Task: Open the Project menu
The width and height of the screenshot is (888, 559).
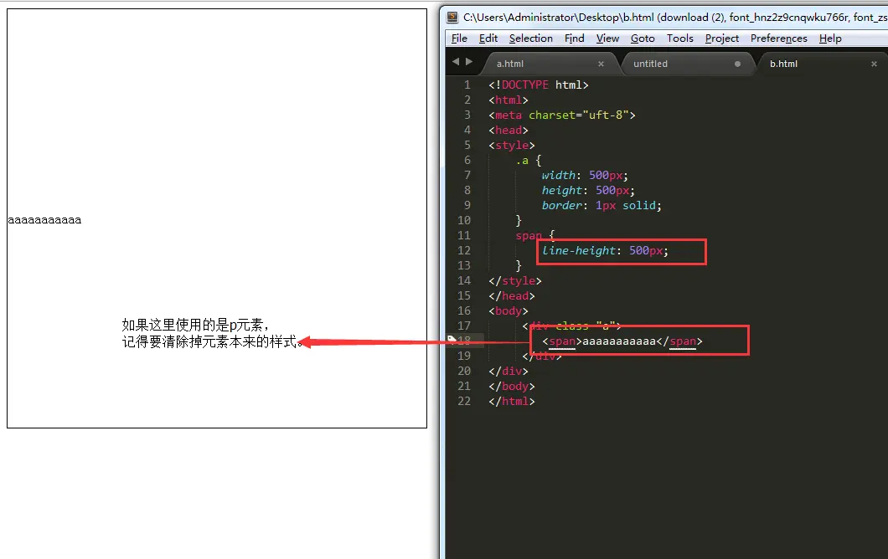Action: [x=722, y=38]
